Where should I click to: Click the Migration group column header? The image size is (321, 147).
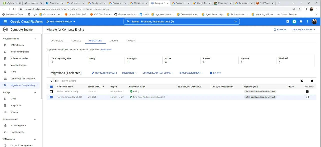click(251, 87)
